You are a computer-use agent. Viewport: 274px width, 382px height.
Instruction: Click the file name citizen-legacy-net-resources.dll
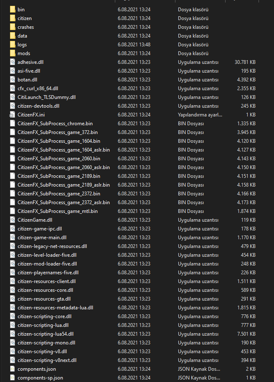[x=52, y=246]
